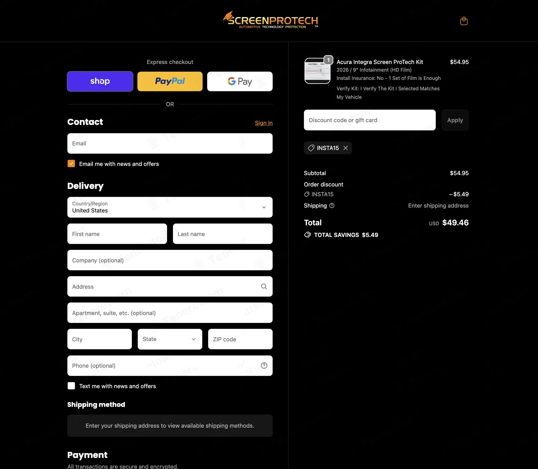Choose the PayPal express checkout button
The width and height of the screenshot is (538, 469).
click(170, 81)
